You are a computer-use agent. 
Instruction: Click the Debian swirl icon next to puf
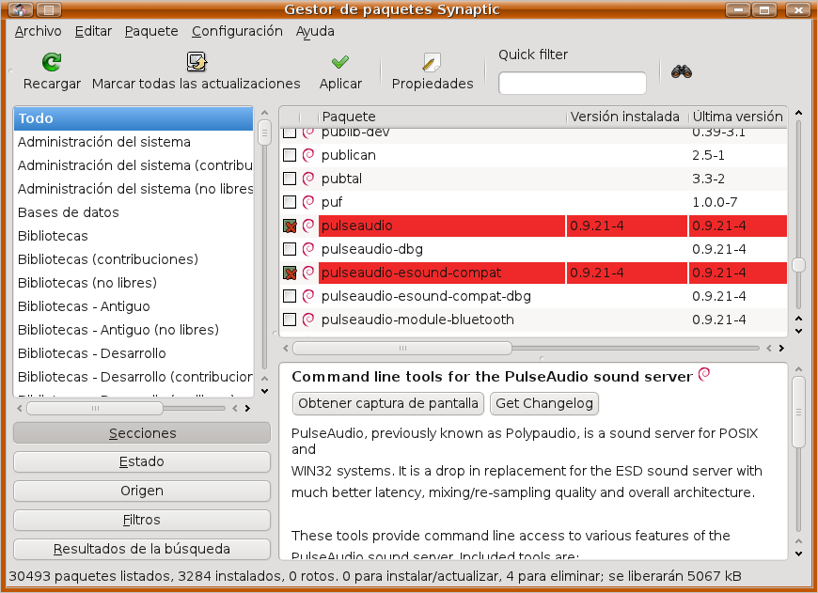tap(308, 202)
